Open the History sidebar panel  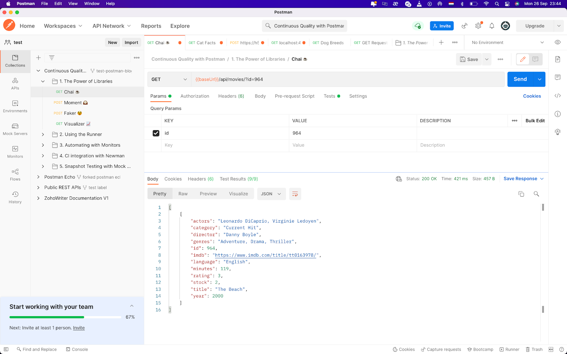(15, 198)
